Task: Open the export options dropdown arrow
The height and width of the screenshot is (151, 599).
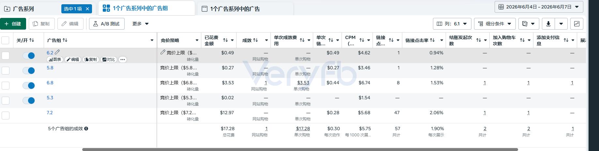Action: coord(561,24)
